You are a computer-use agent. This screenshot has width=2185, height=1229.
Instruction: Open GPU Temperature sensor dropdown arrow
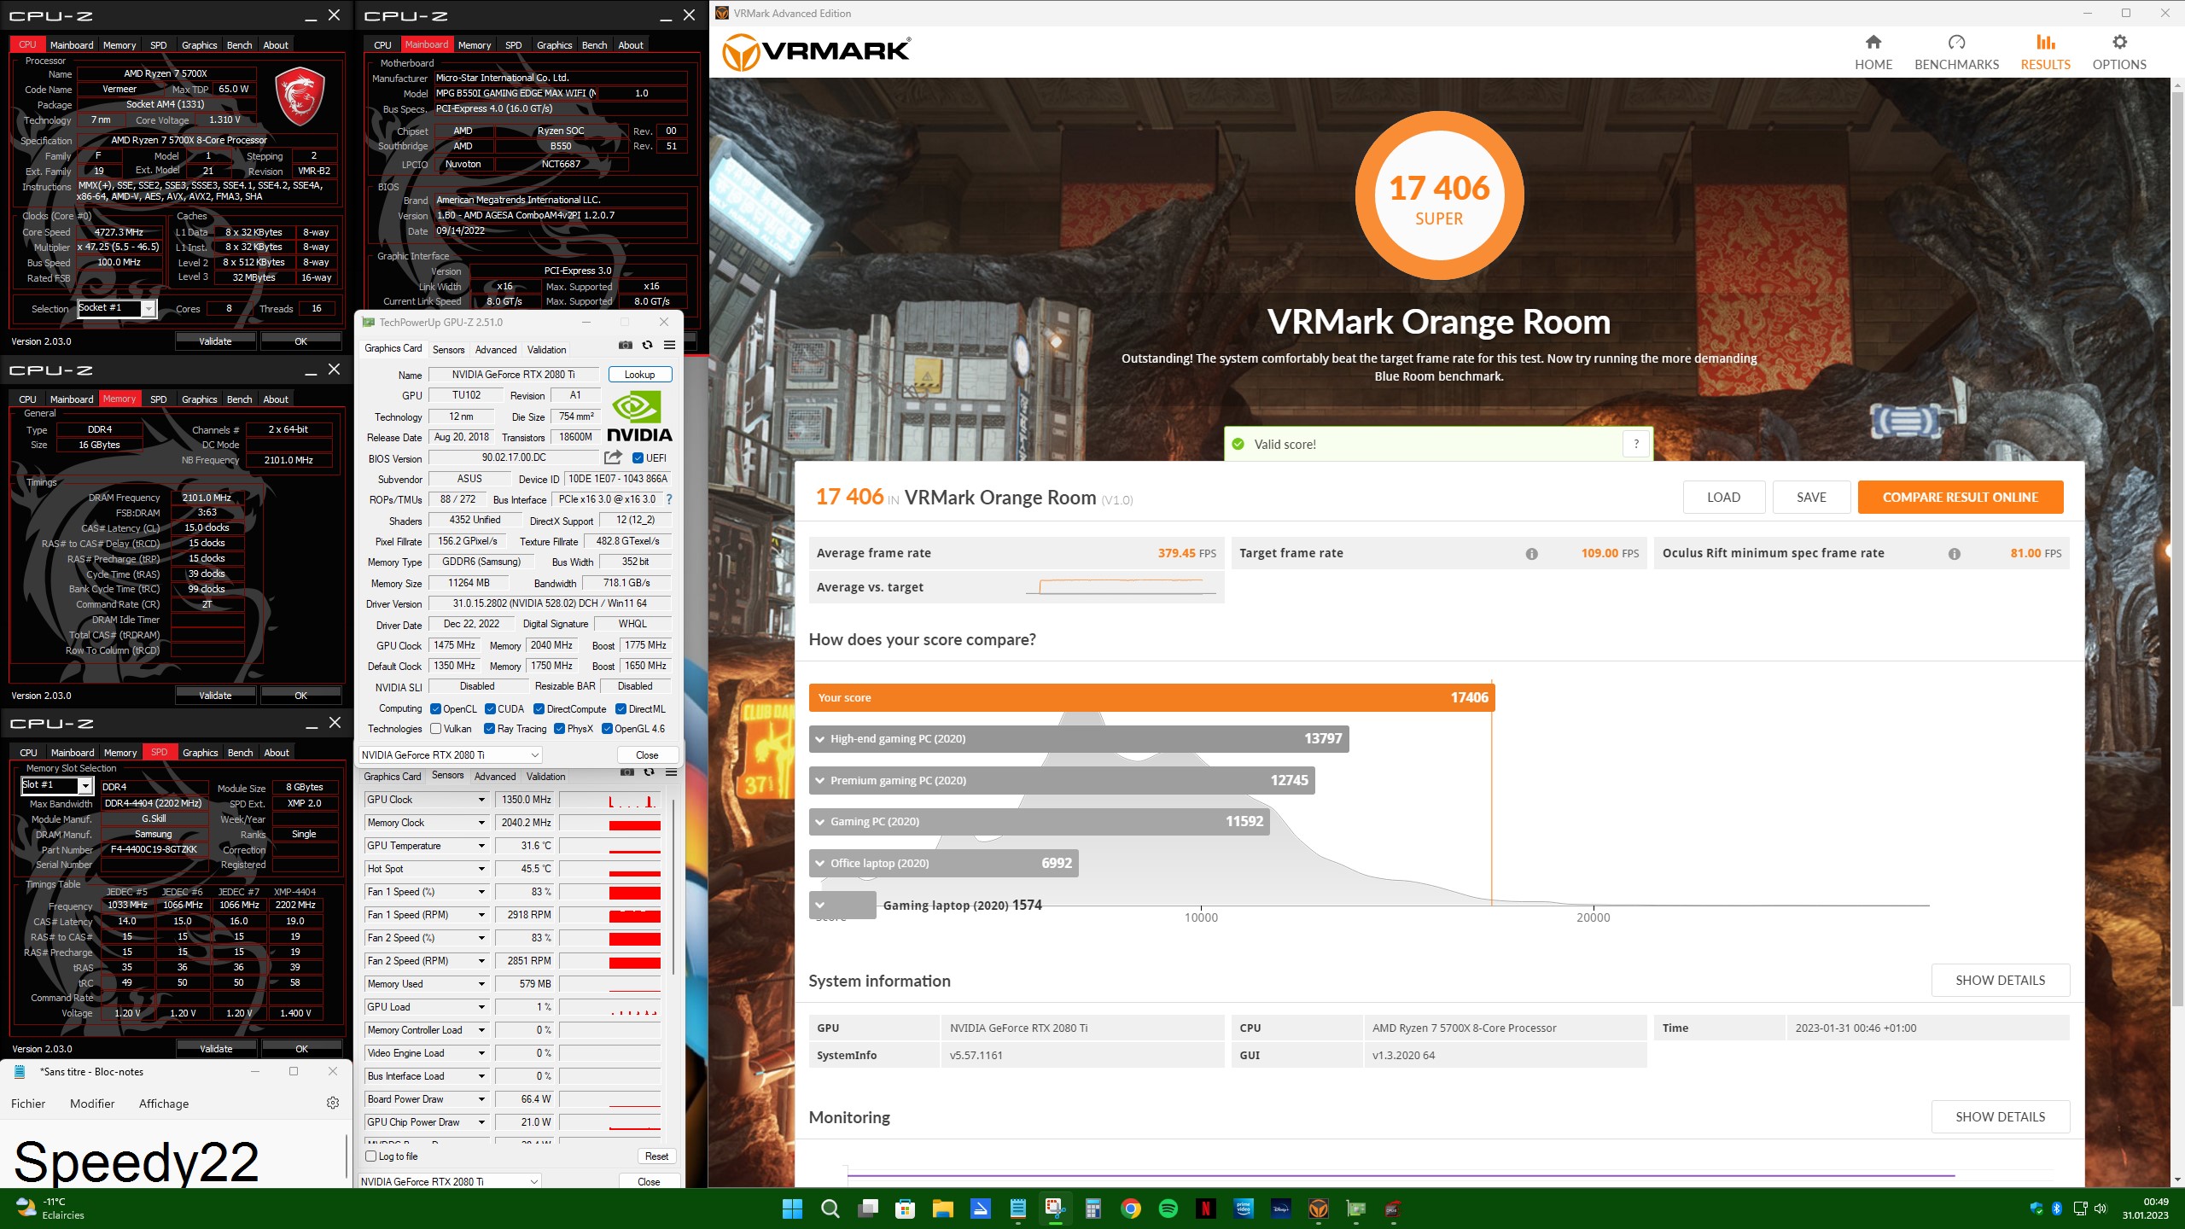click(x=481, y=846)
